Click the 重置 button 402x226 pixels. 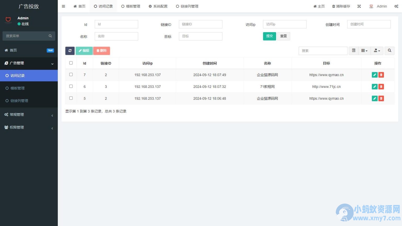tap(283, 36)
